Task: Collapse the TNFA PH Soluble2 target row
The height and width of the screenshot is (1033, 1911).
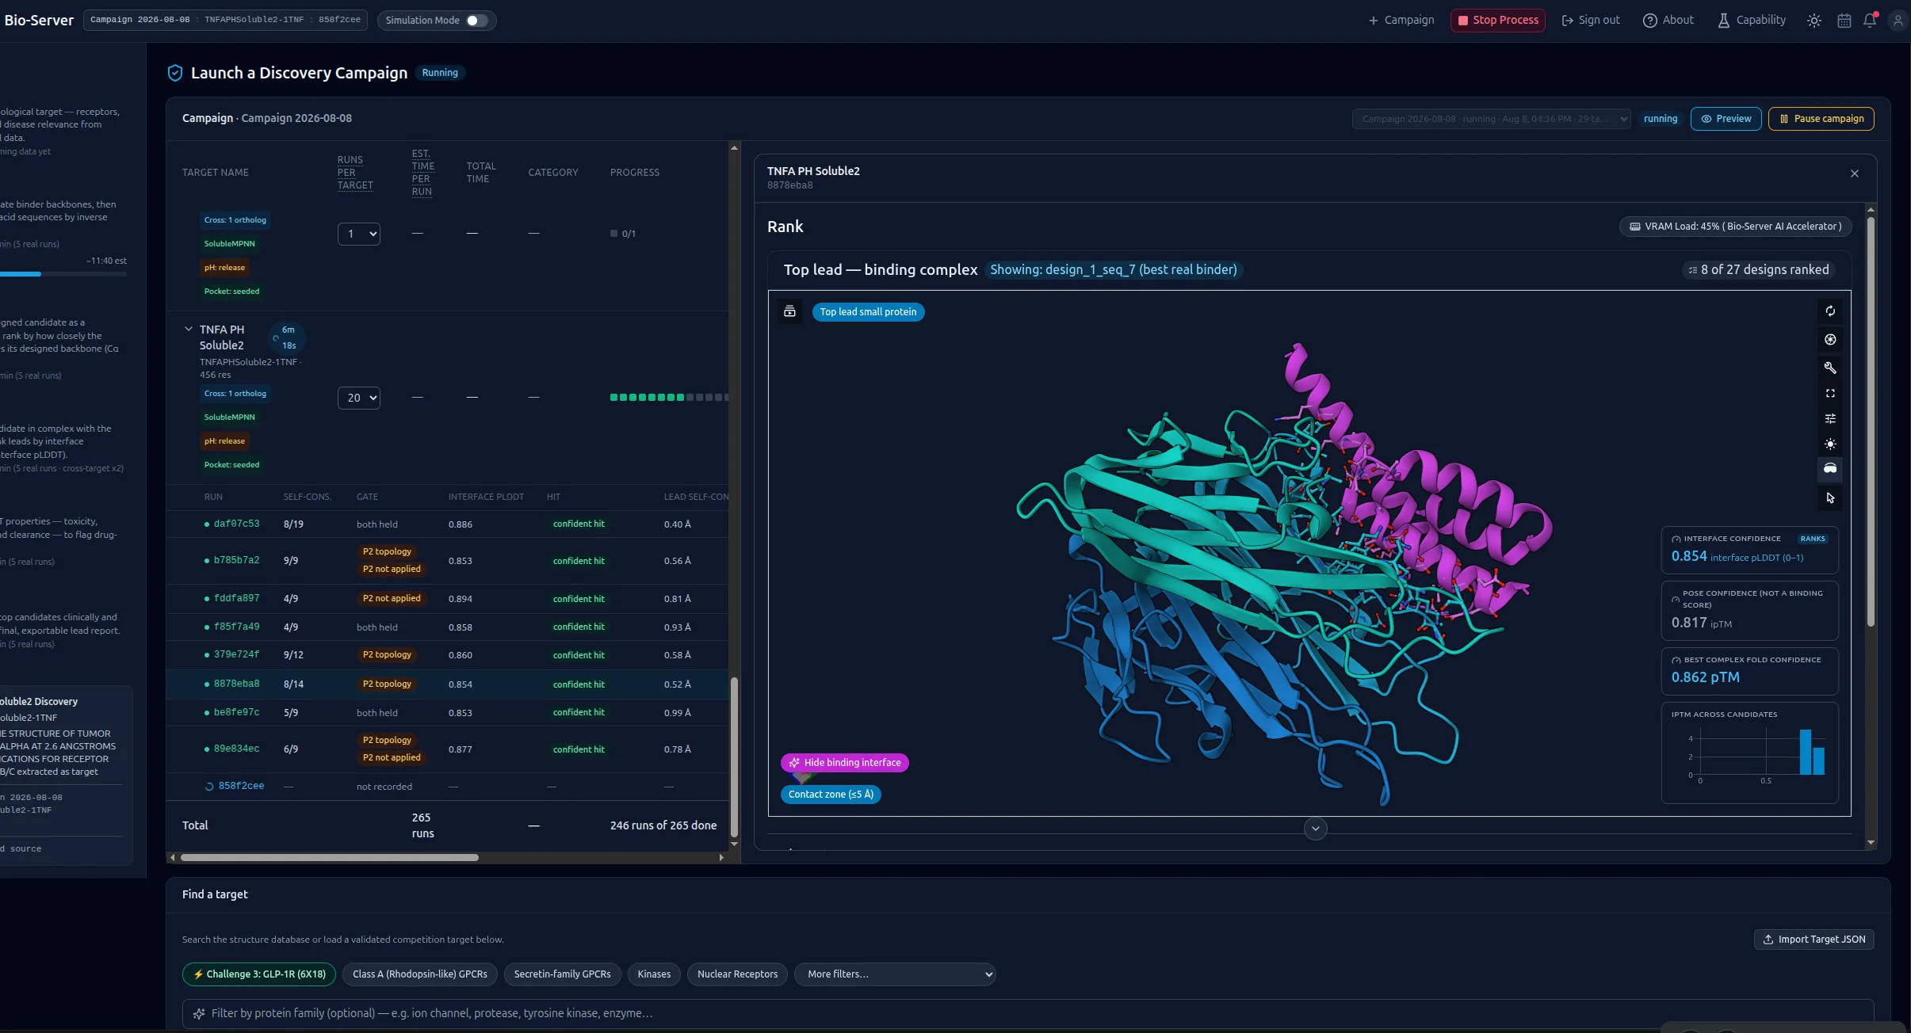Action: point(189,329)
